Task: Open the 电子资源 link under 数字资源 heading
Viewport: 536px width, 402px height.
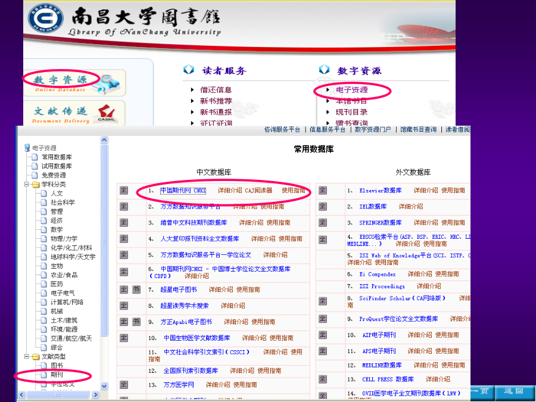Action: click(x=352, y=90)
